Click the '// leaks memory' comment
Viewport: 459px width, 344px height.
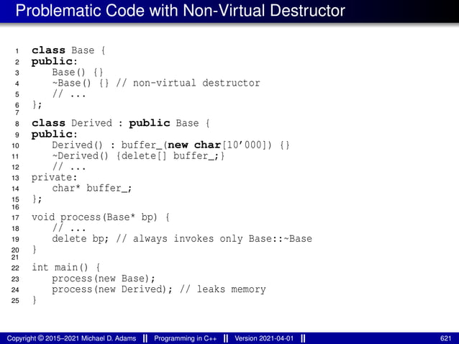coord(223,289)
